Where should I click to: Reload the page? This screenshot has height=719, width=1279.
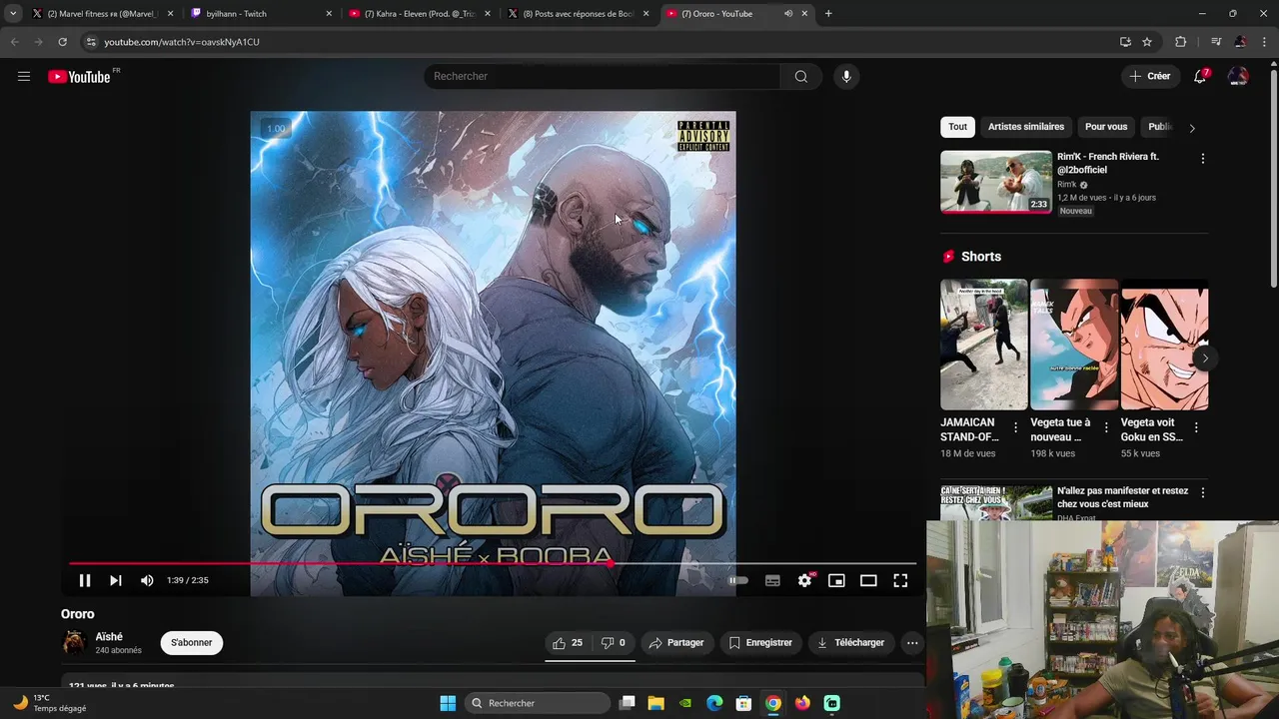click(62, 42)
